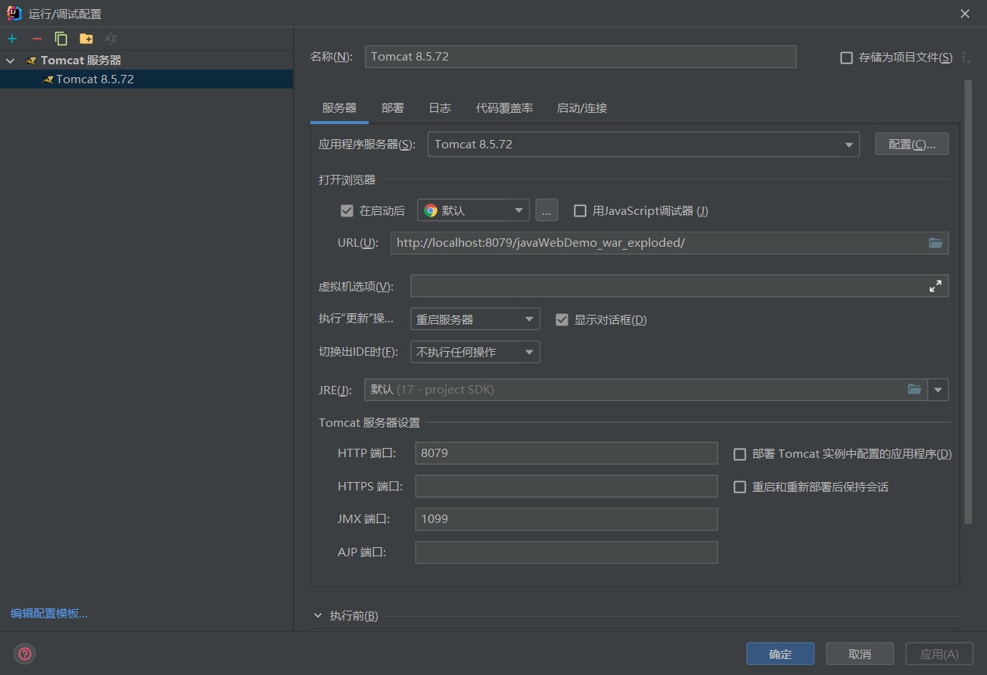Click the new folder icon in toolbar
The height and width of the screenshot is (675, 987).
point(86,39)
